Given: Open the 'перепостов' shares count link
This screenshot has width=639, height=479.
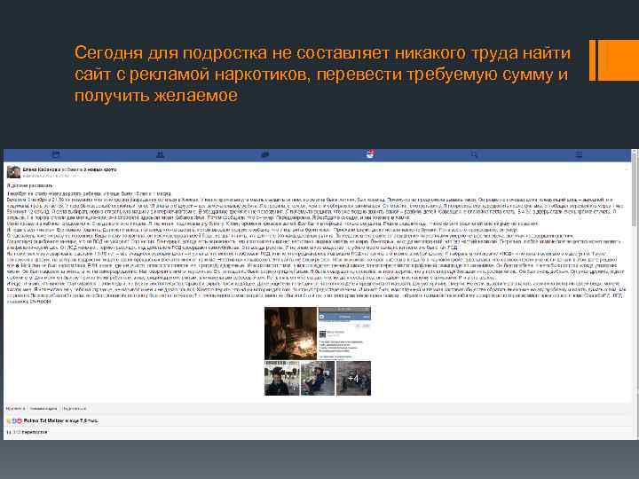Looking at the screenshot, I should coord(27,432).
